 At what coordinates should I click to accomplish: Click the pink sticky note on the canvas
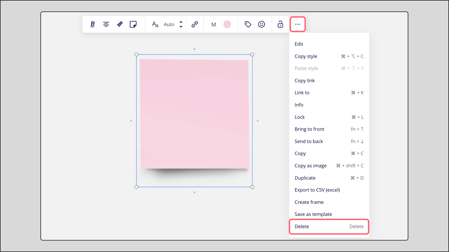pyautogui.click(x=194, y=113)
